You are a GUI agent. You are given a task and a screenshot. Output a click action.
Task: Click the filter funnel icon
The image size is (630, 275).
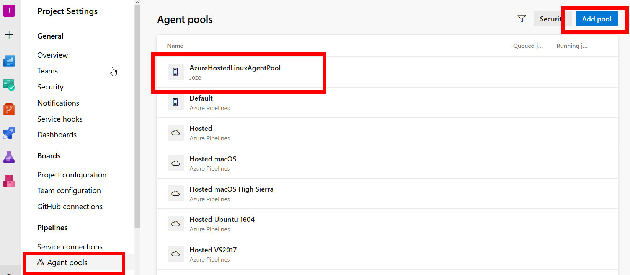coord(521,19)
